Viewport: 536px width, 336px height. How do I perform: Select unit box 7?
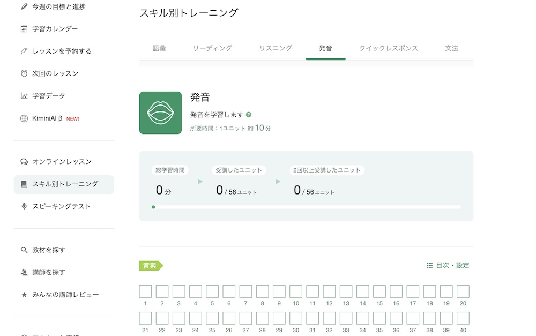(x=245, y=292)
